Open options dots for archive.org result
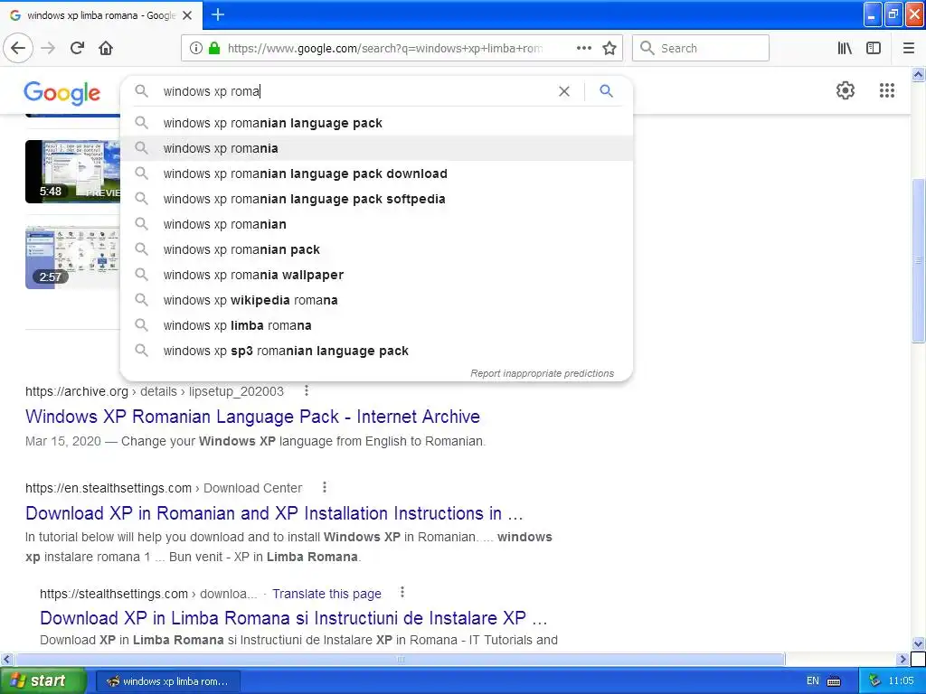Screen dimensions: 926x694 pyautogui.click(x=306, y=390)
